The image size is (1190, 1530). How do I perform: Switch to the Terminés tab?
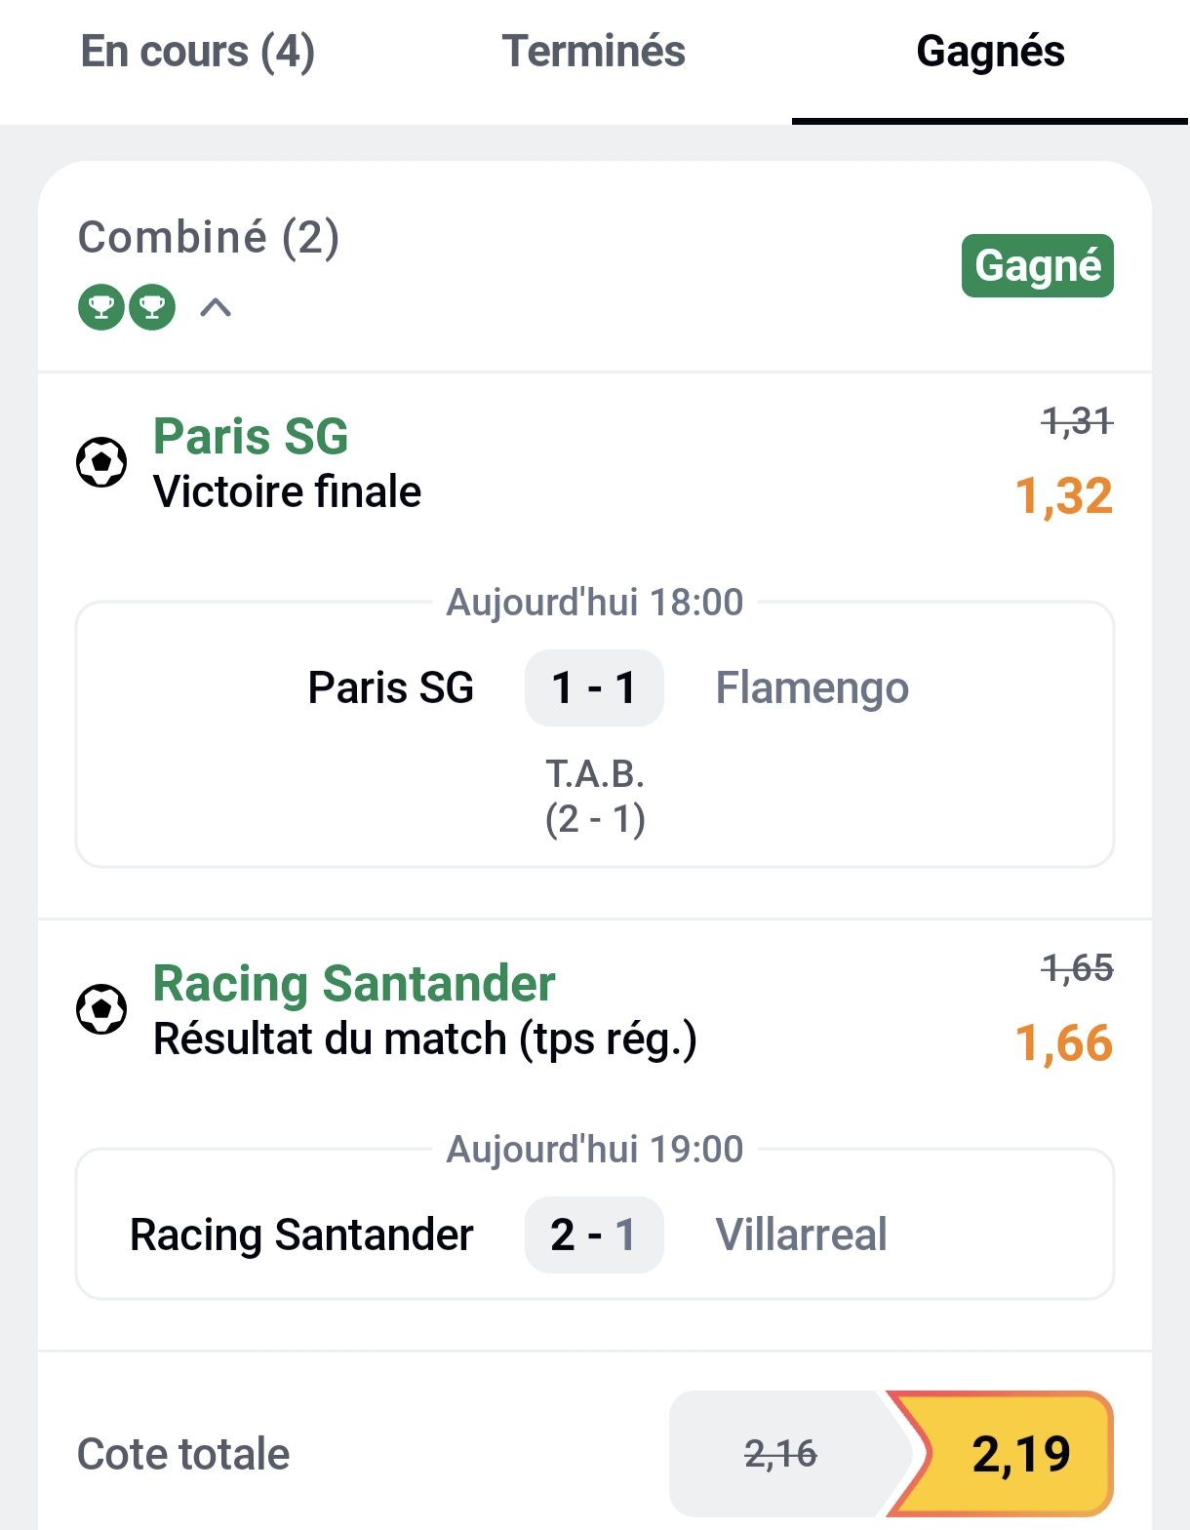[x=593, y=53]
